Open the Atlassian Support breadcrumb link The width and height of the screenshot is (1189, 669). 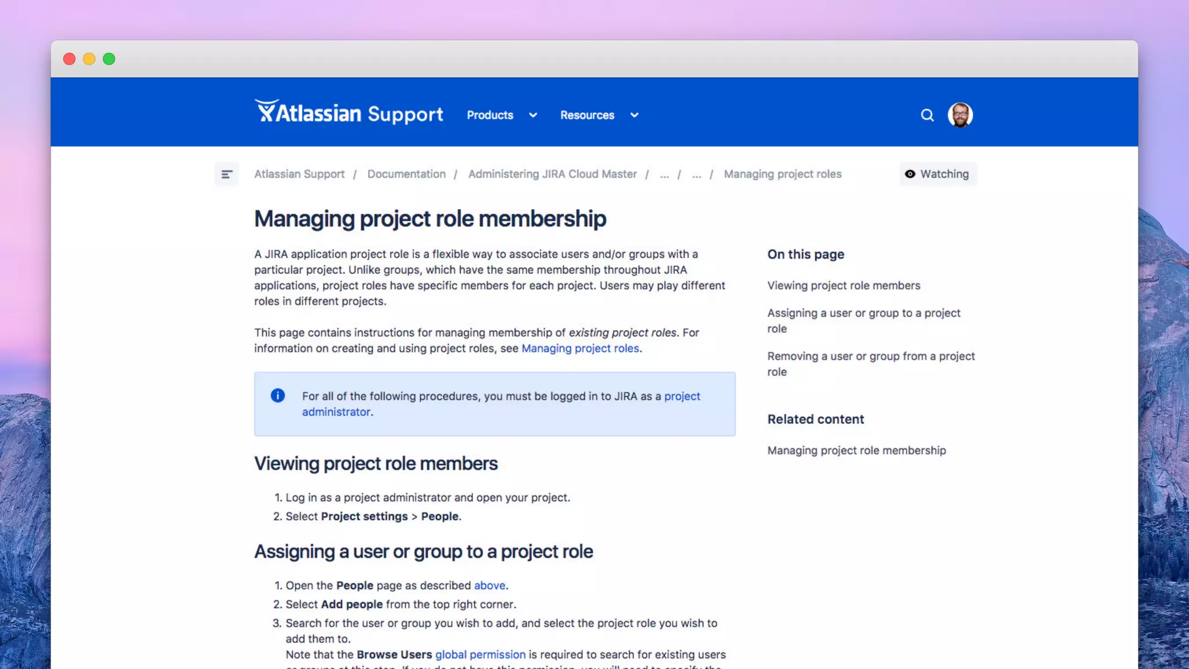coord(299,174)
